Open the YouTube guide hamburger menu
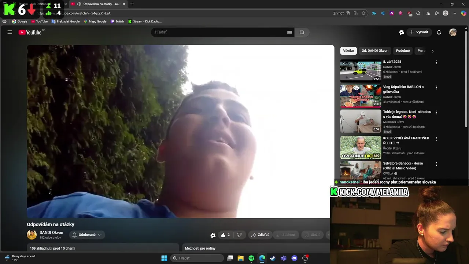 pyautogui.click(x=10, y=32)
